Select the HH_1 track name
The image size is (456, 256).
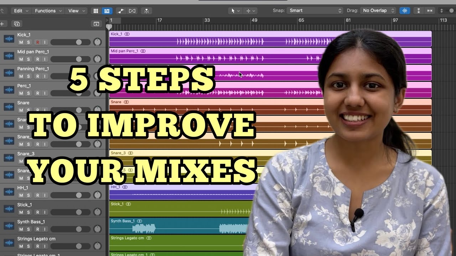coord(22,188)
